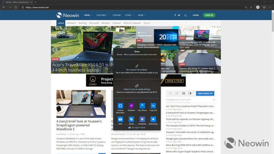Refresh the Community Activity feed

coord(214,100)
